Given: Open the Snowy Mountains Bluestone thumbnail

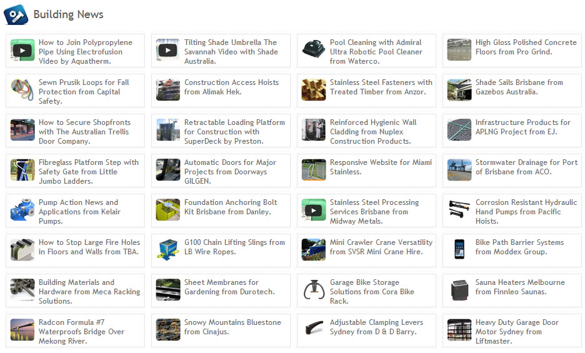Looking at the screenshot, I should 168,329.
